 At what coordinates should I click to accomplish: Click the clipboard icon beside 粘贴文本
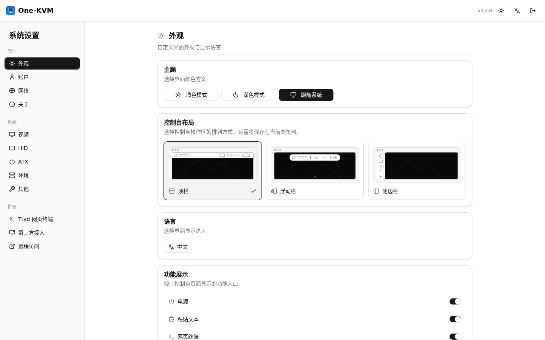pyautogui.click(x=171, y=319)
